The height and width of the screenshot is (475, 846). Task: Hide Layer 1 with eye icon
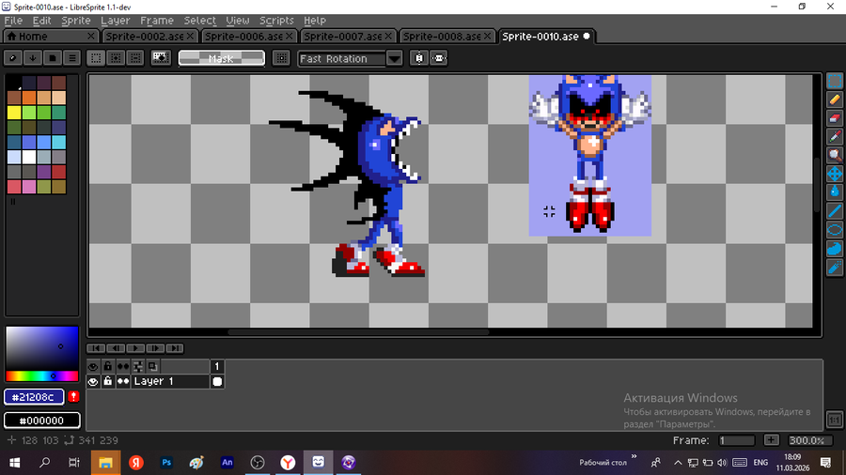click(x=93, y=382)
